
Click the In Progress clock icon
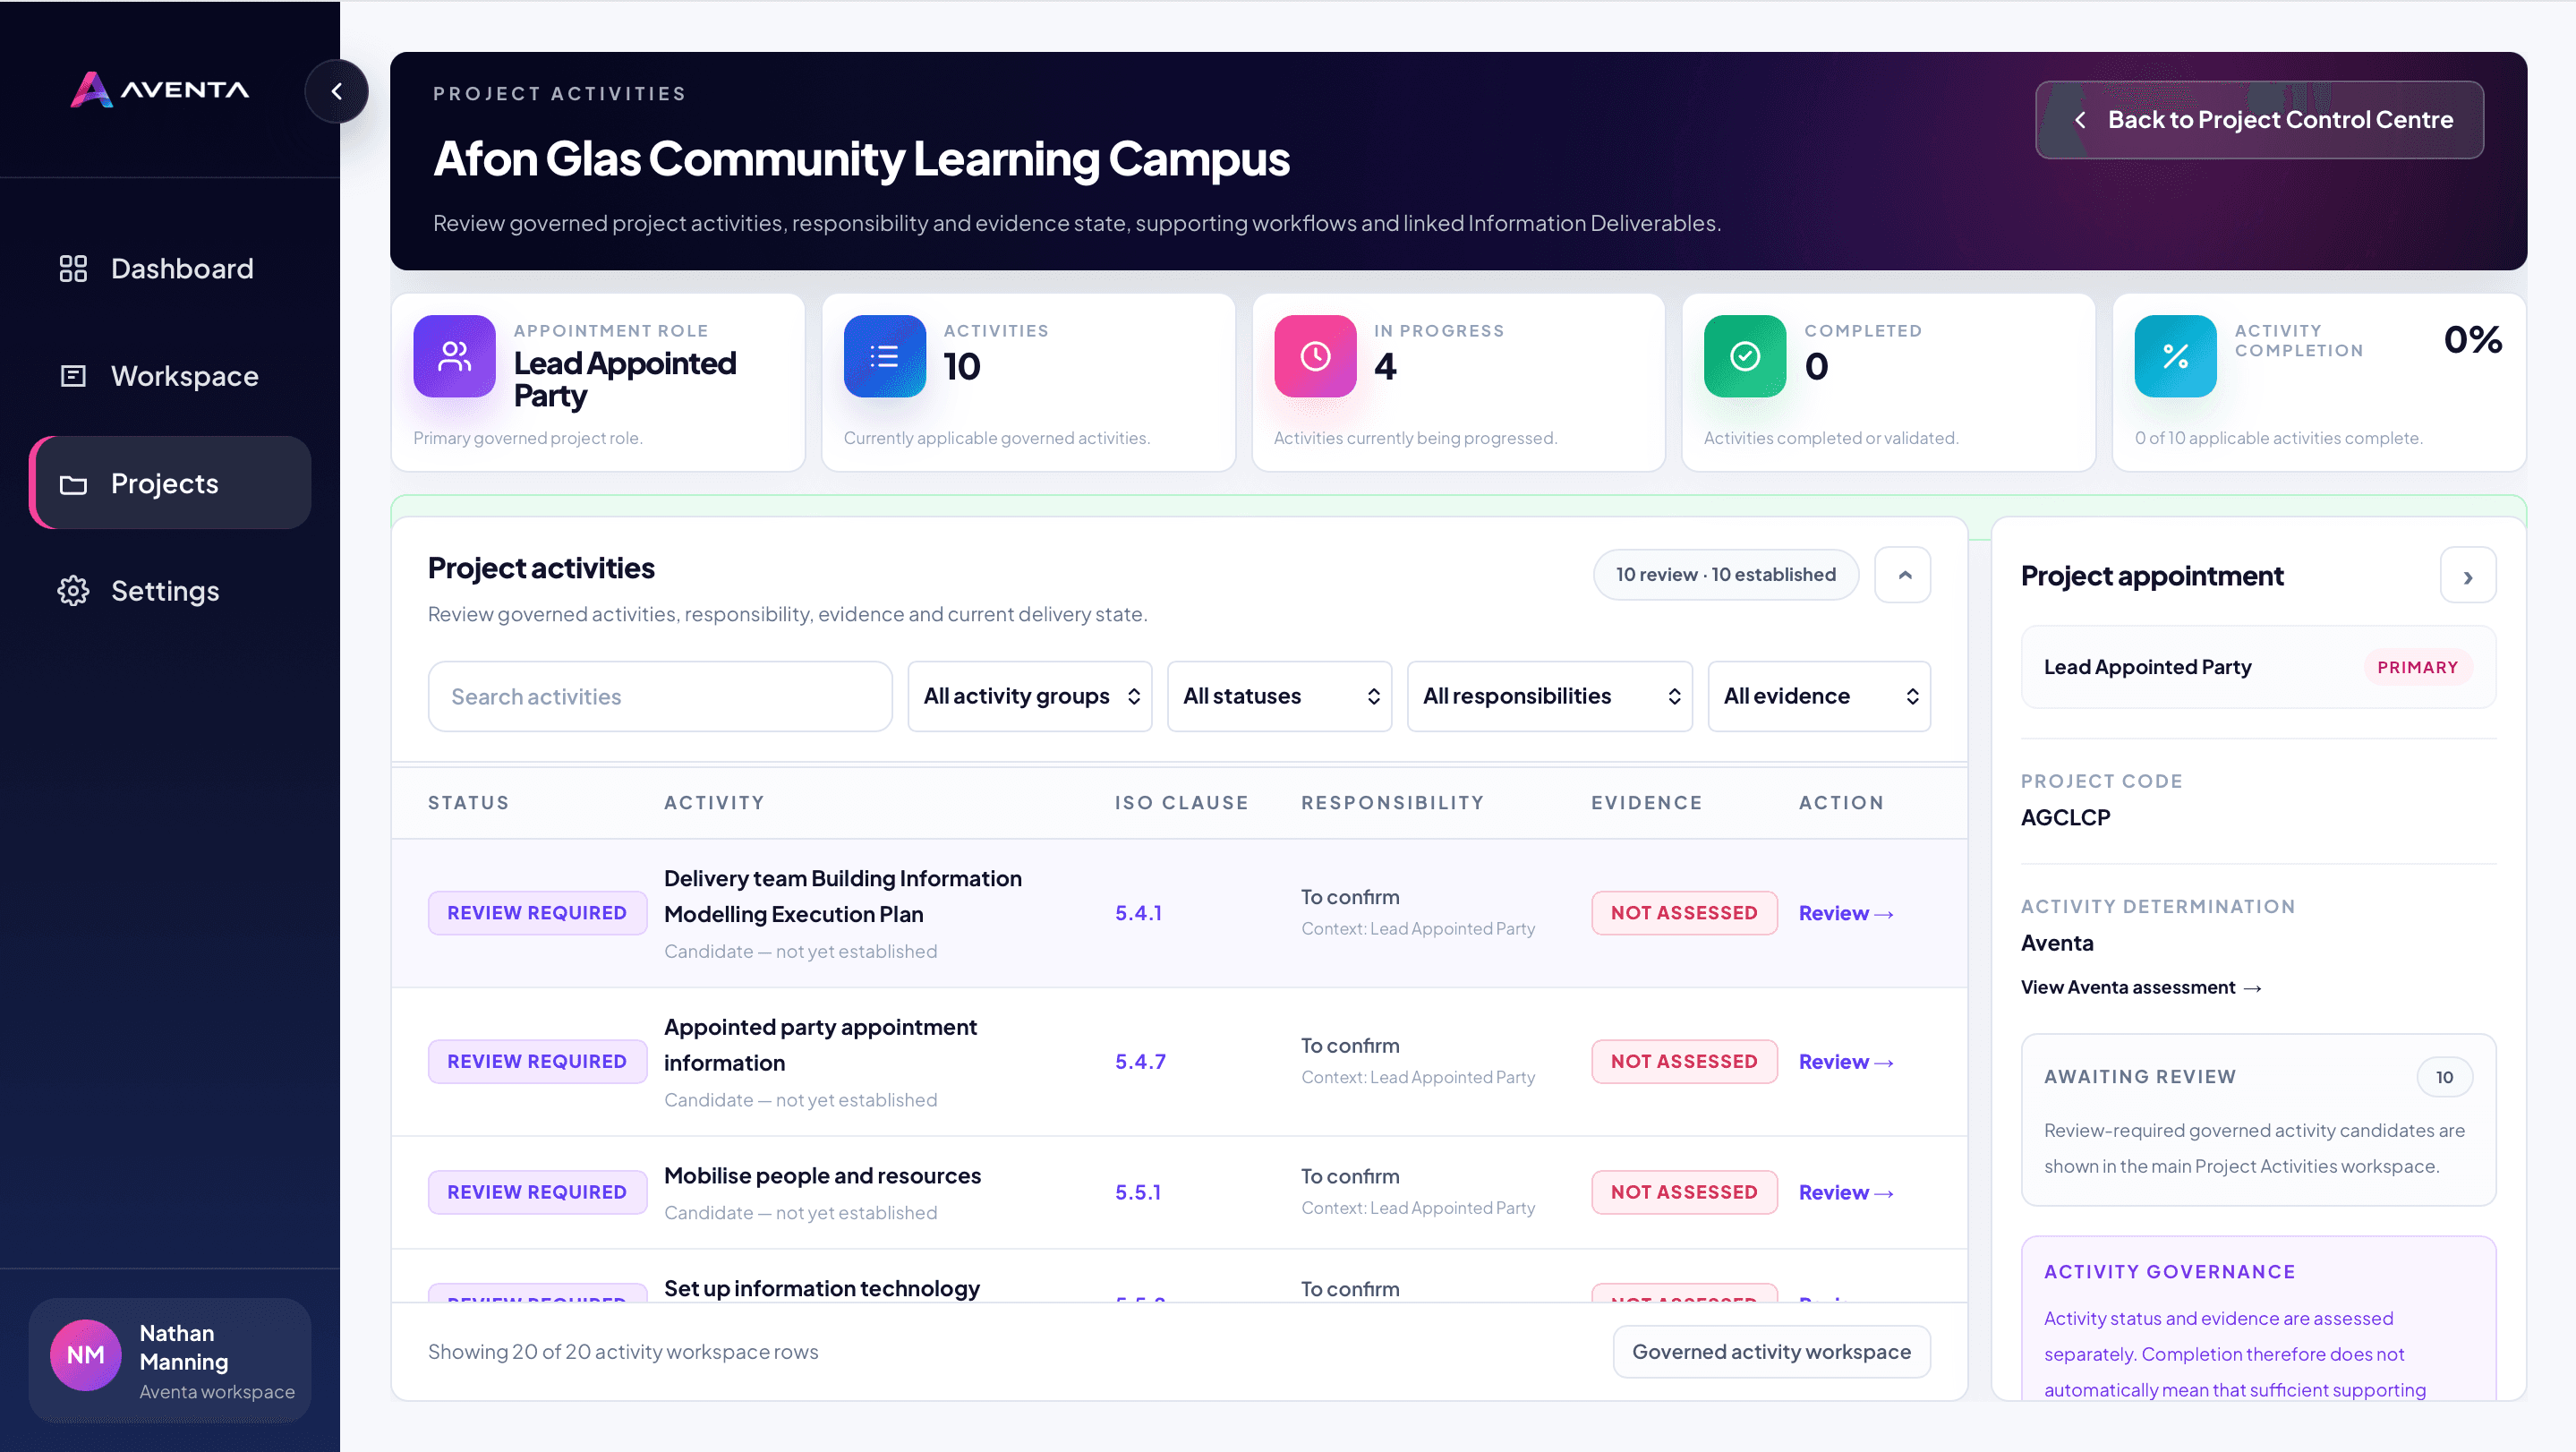click(1315, 356)
